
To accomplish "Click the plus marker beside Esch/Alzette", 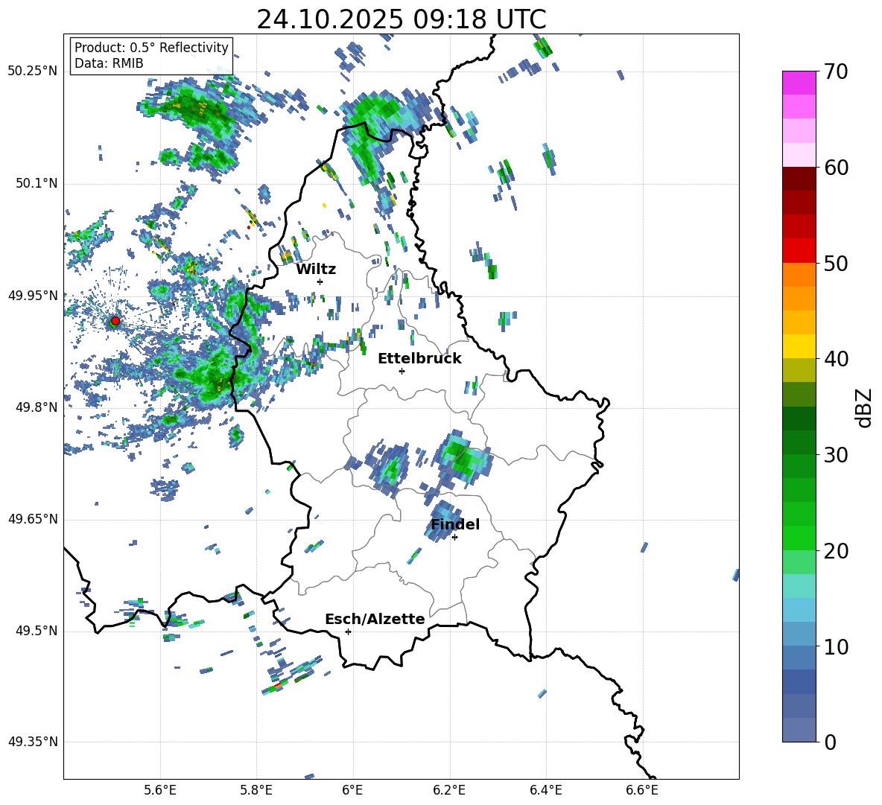I will pos(348,631).
